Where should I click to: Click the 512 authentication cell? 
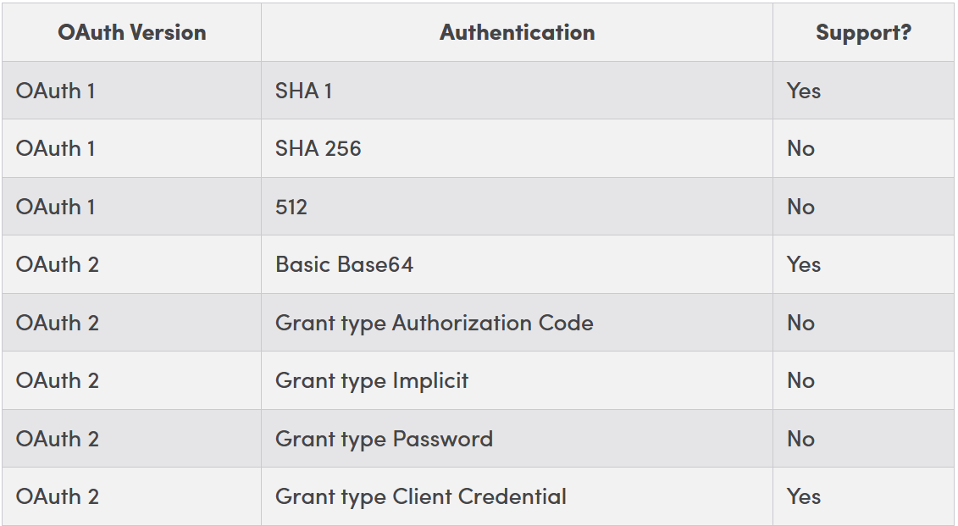pos(291,207)
